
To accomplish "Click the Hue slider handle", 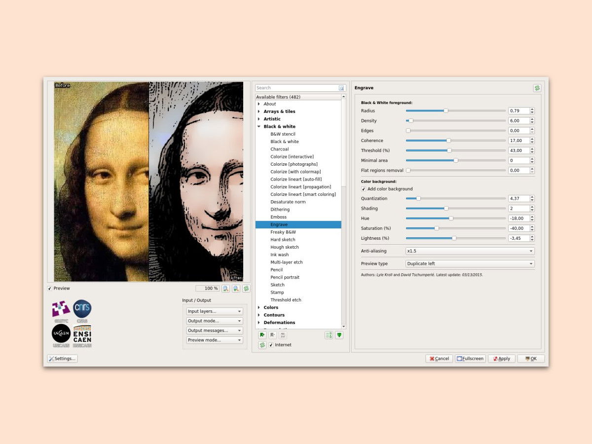I will (x=451, y=218).
